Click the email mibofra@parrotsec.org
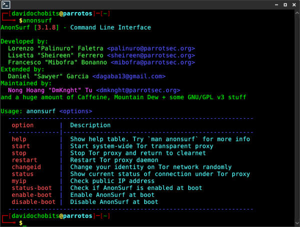 tap(153, 62)
